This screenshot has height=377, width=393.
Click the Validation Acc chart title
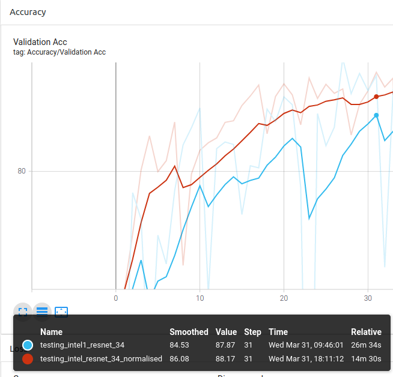coord(40,42)
